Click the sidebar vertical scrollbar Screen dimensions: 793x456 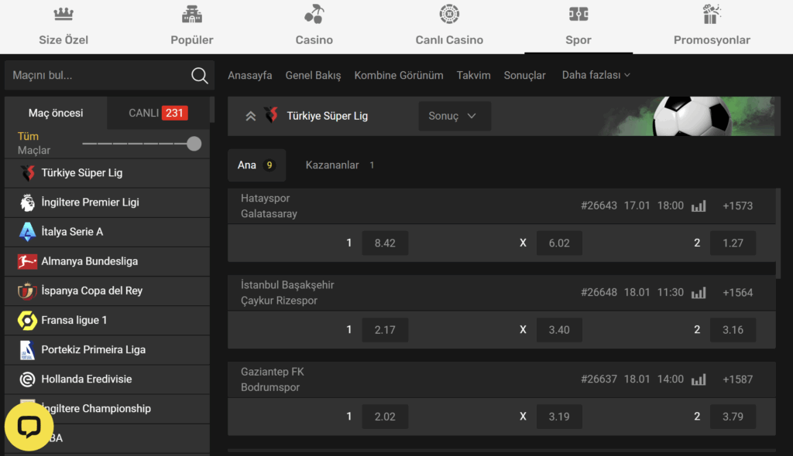point(212,110)
